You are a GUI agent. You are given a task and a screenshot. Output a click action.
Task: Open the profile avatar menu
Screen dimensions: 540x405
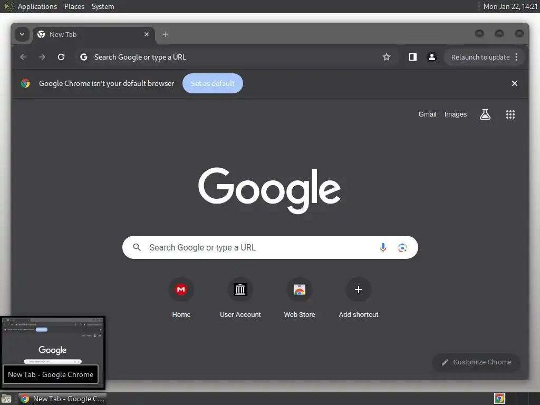pyautogui.click(x=431, y=57)
